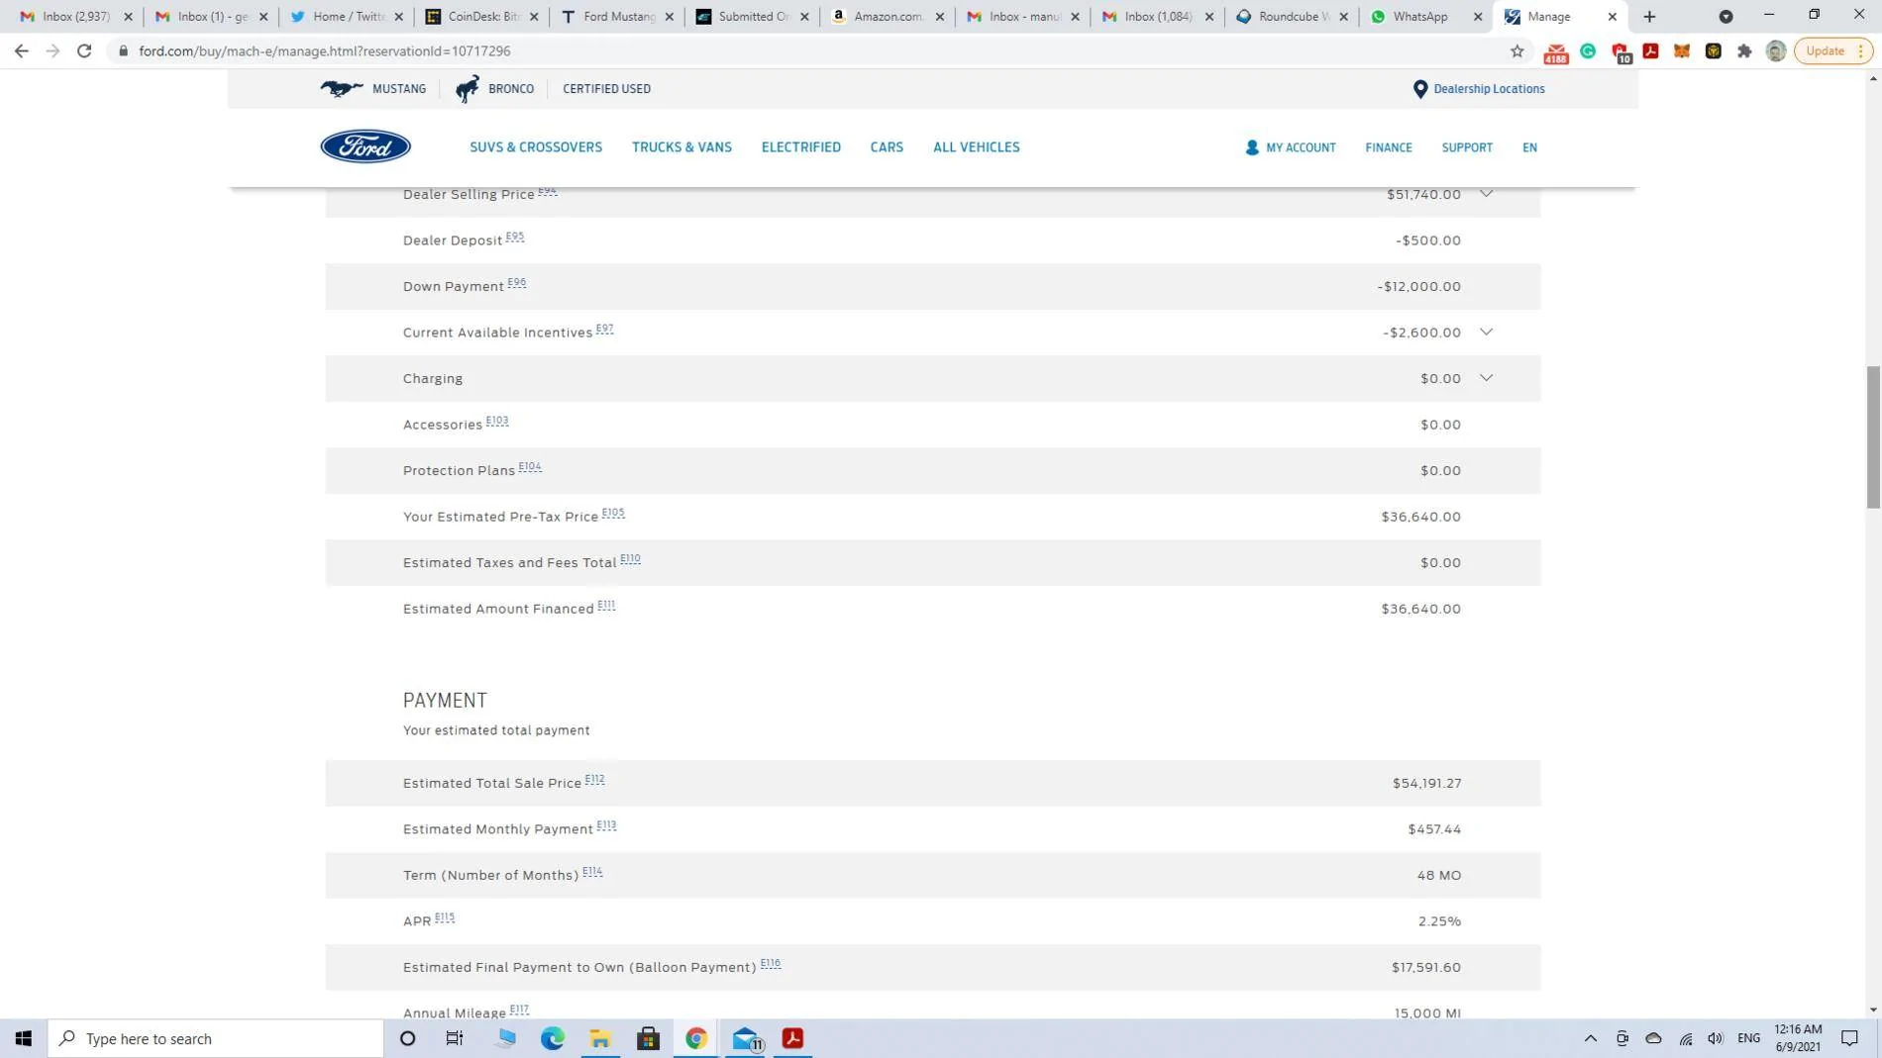
Task: Click the My Account person icon
Action: click(1252, 147)
